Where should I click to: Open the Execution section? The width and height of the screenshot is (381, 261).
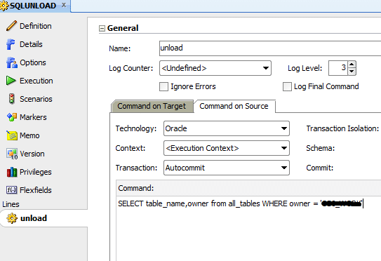coord(36,81)
